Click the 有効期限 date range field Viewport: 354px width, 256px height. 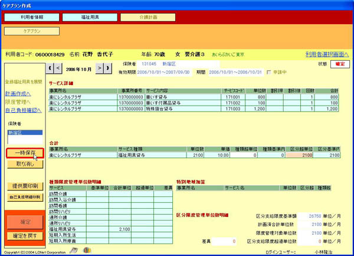164,72
